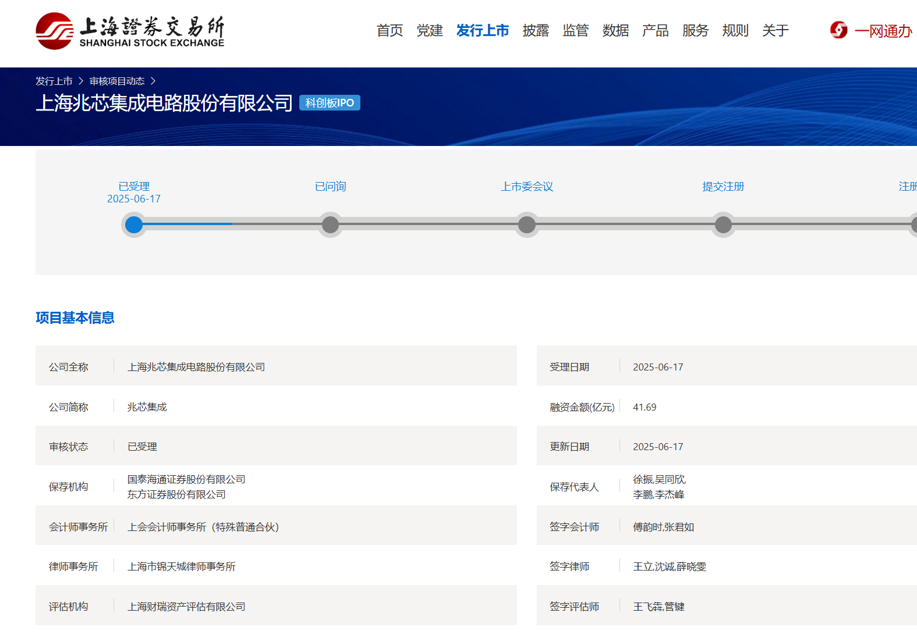The height and width of the screenshot is (638, 917).
Task: Click the 保荐机构 row label
Action: [x=69, y=487]
